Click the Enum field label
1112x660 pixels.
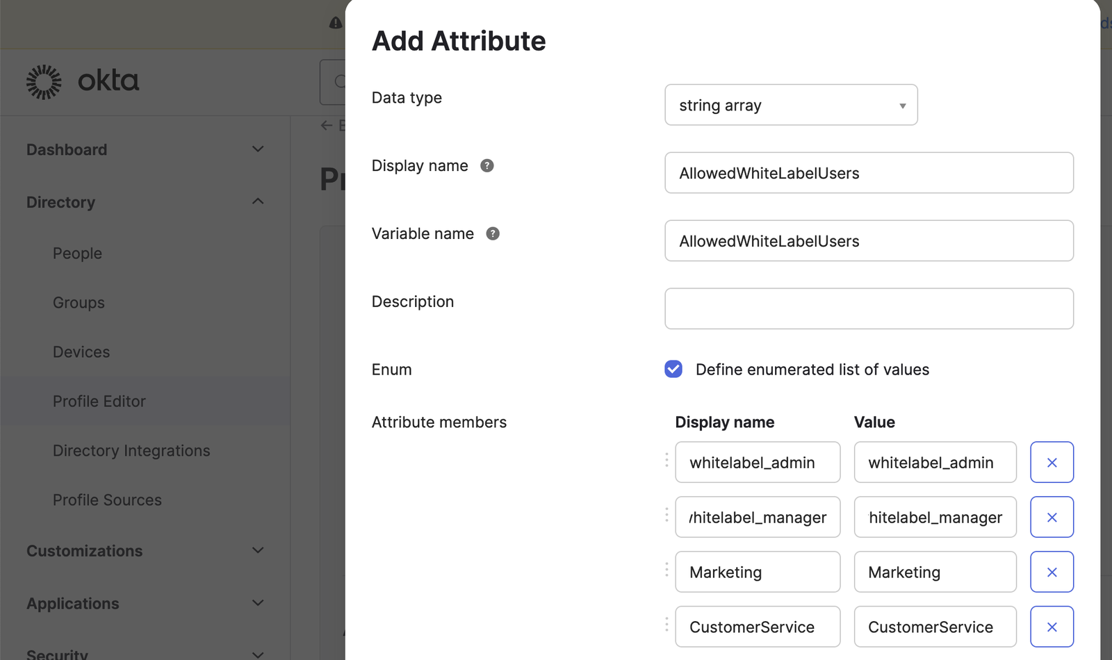tap(391, 370)
